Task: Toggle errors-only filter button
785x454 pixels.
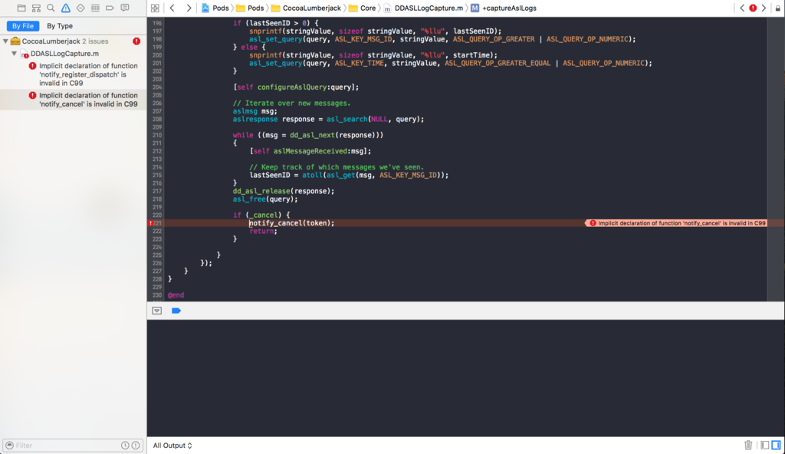Action: pyautogui.click(x=136, y=445)
